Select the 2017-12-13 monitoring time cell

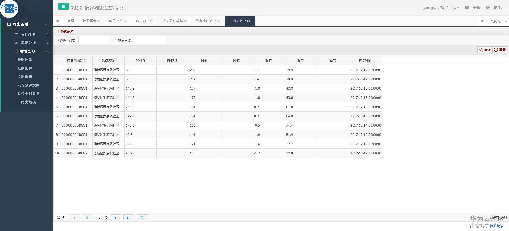click(x=365, y=135)
